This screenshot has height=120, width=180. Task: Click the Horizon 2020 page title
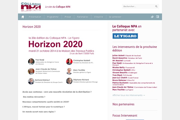tap(31, 27)
